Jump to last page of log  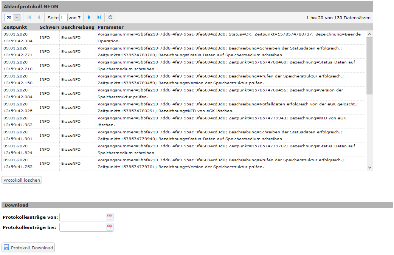coord(99,17)
